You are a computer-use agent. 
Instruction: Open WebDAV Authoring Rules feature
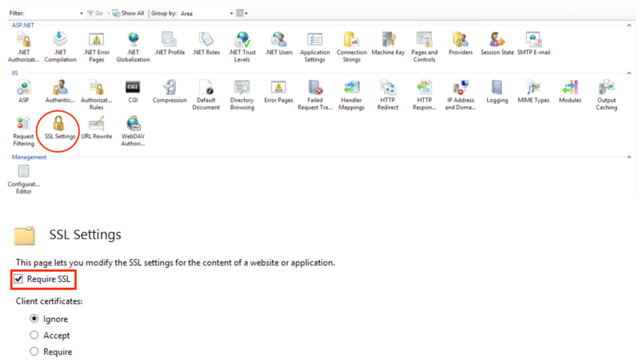[133, 131]
